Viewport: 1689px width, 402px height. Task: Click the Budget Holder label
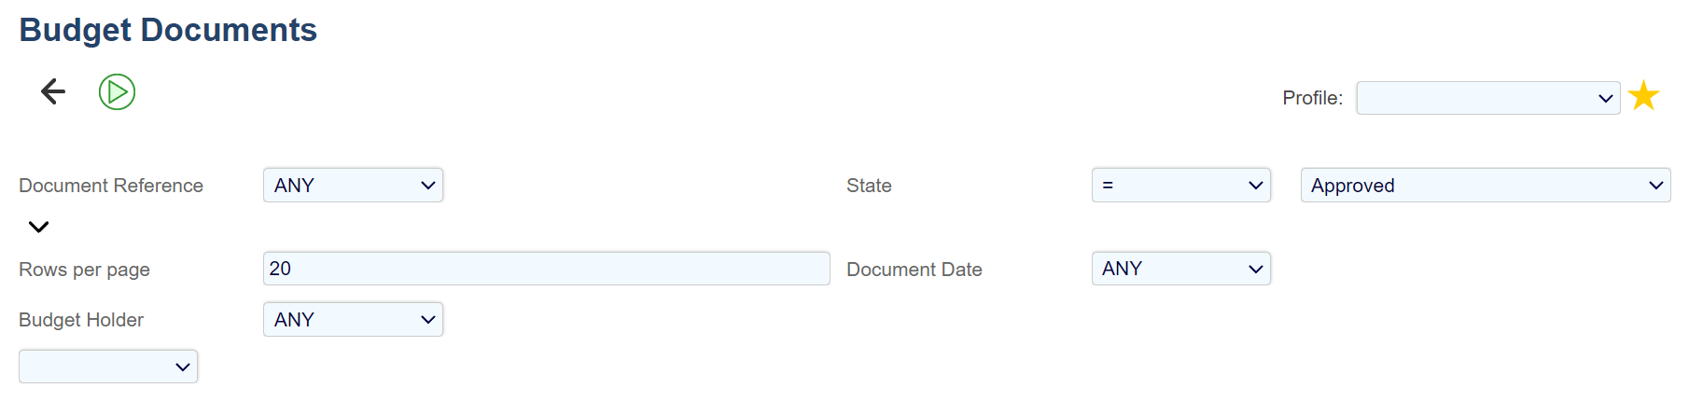pyautogui.click(x=81, y=320)
